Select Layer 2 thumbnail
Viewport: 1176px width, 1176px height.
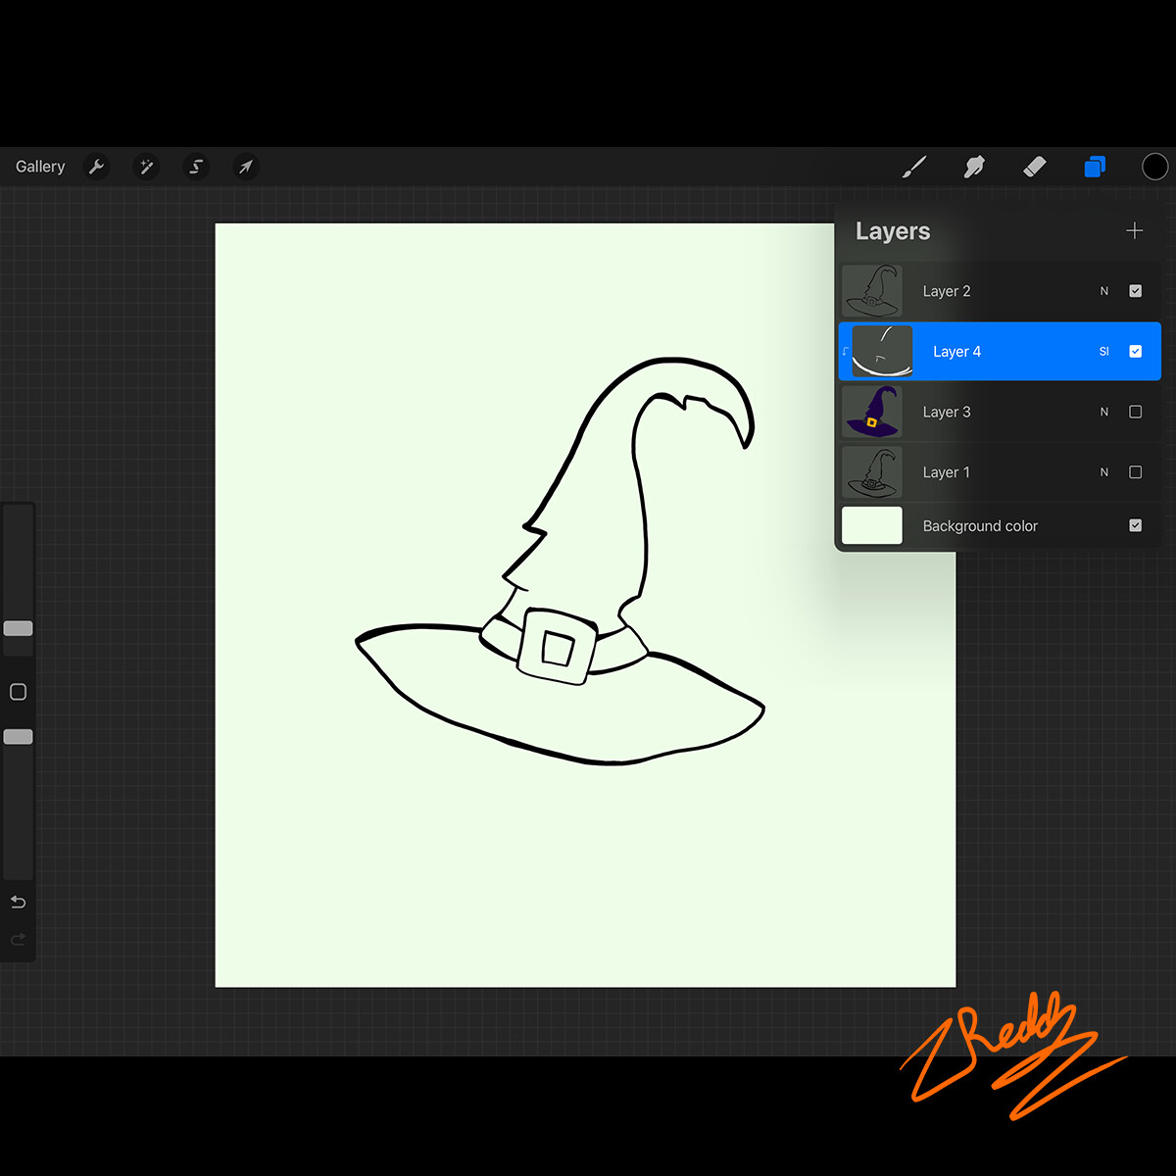pyautogui.click(x=872, y=291)
